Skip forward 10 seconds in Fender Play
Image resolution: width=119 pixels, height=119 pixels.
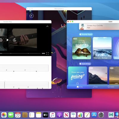point(15,40)
